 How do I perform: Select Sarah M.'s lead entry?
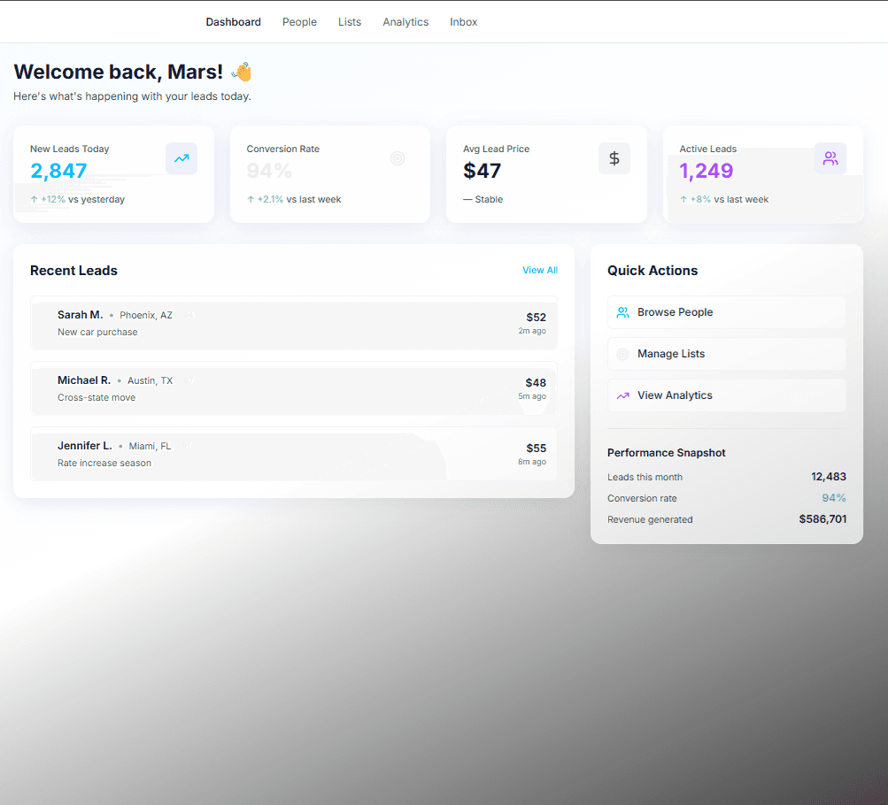point(294,325)
